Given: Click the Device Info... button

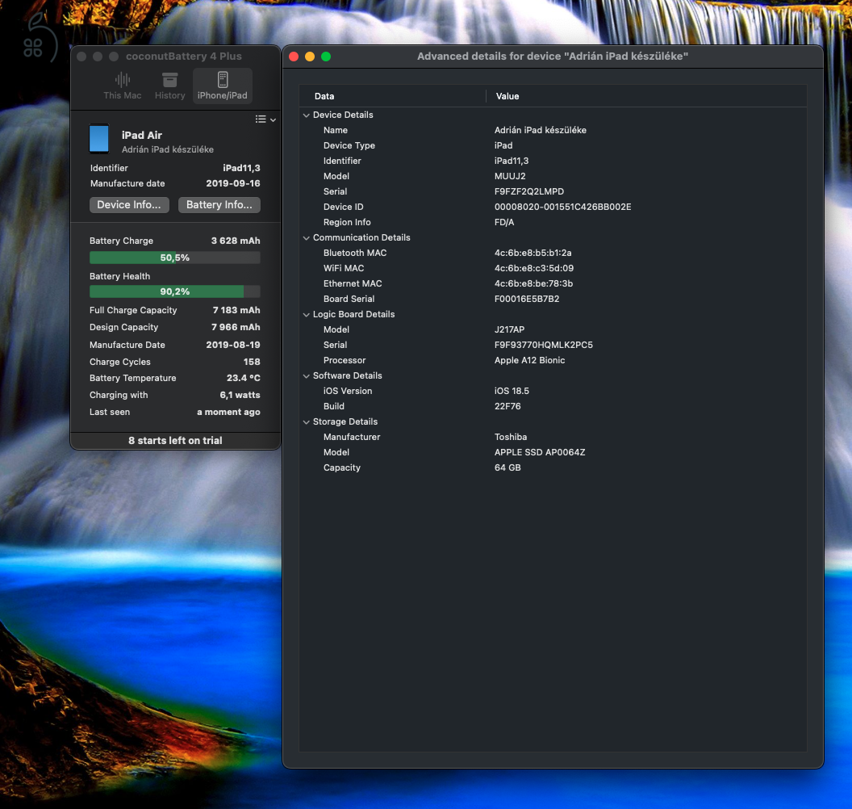Looking at the screenshot, I should (x=129, y=205).
